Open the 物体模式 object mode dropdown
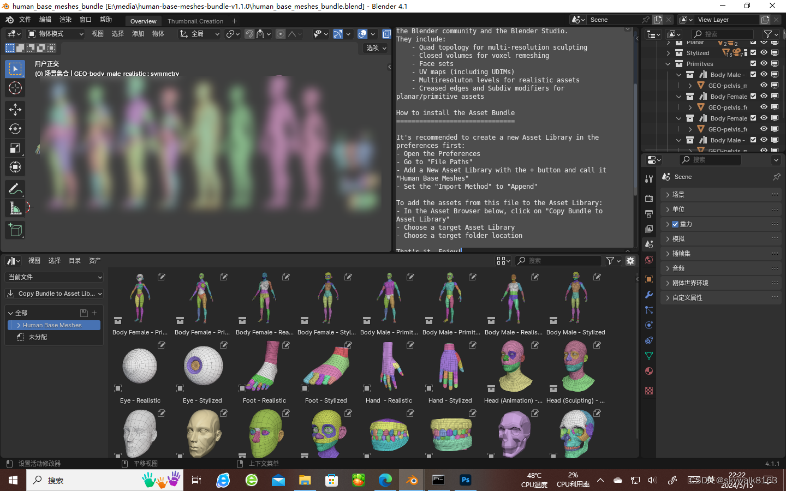This screenshot has height=491, width=786. pos(55,34)
